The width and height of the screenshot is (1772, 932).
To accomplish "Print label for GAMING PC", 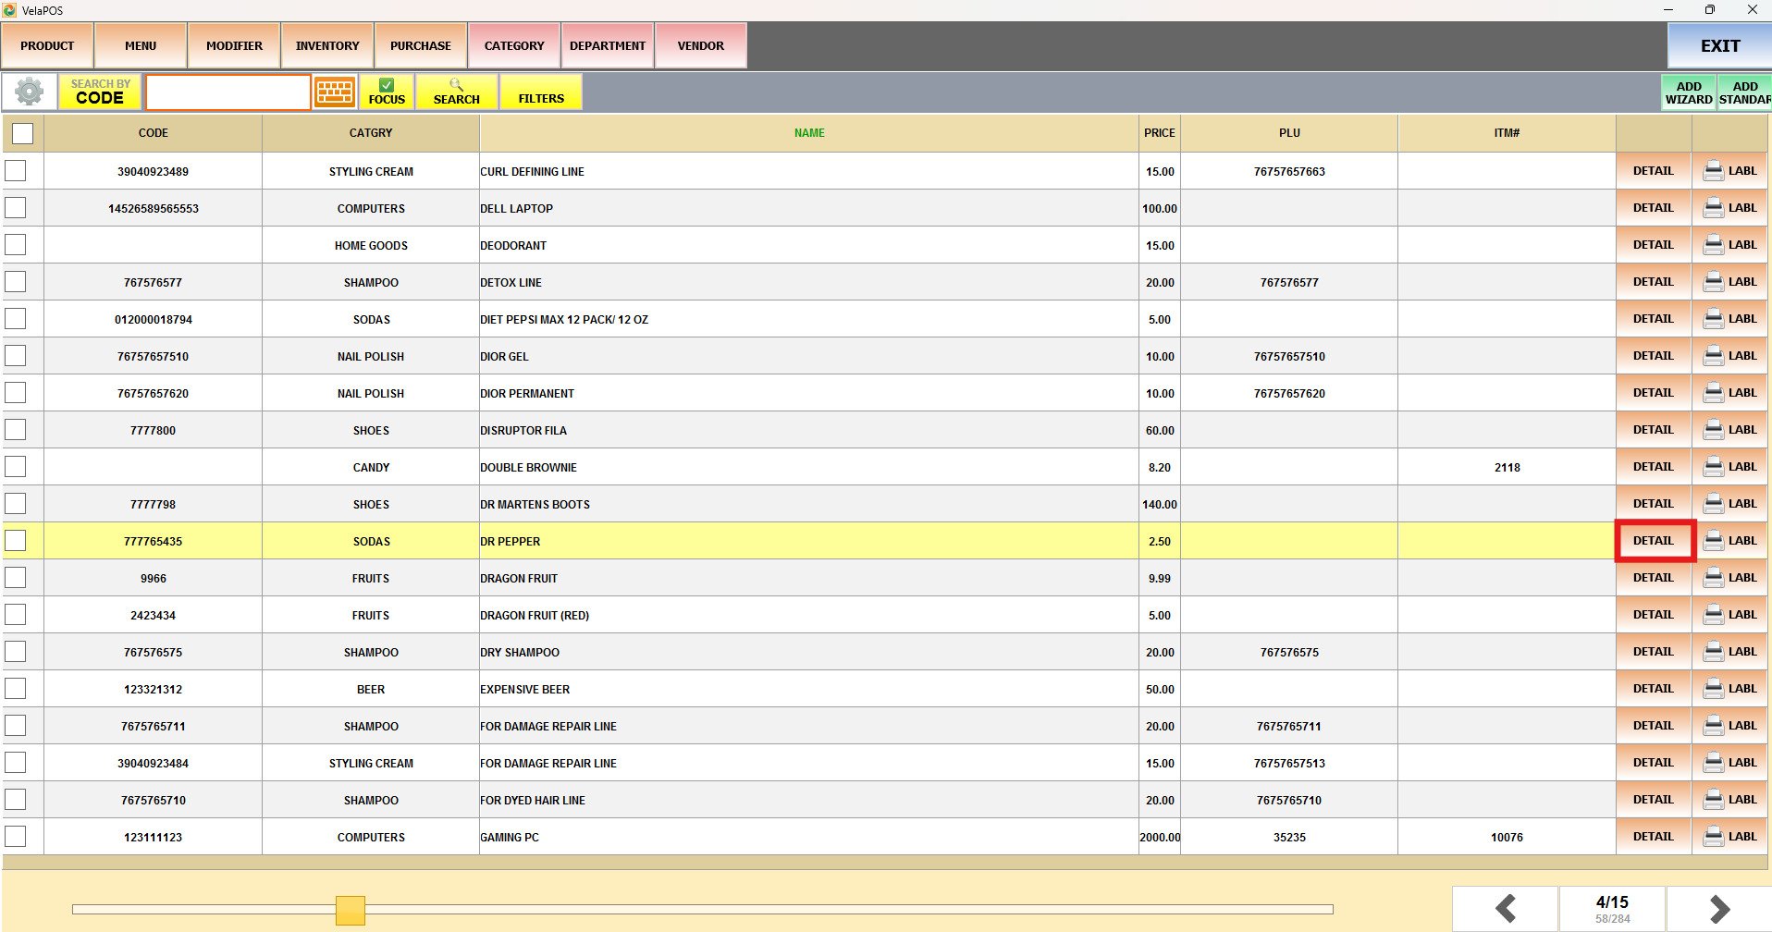I will coord(1729,837).
